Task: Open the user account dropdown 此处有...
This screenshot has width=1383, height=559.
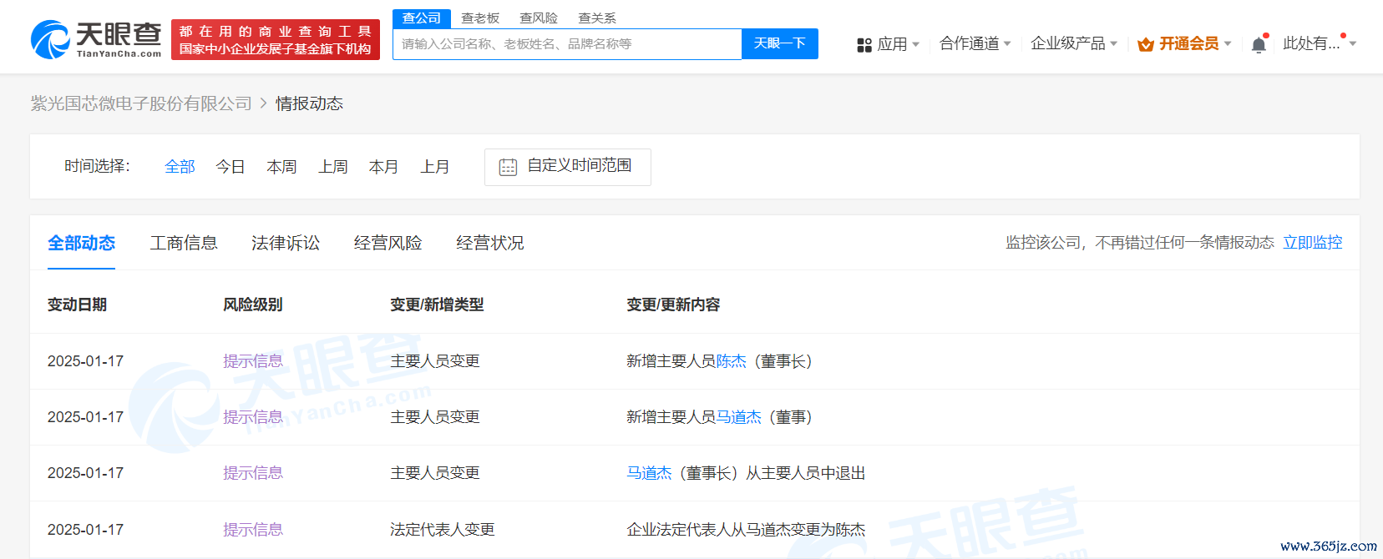Action: click(1320, 43)
